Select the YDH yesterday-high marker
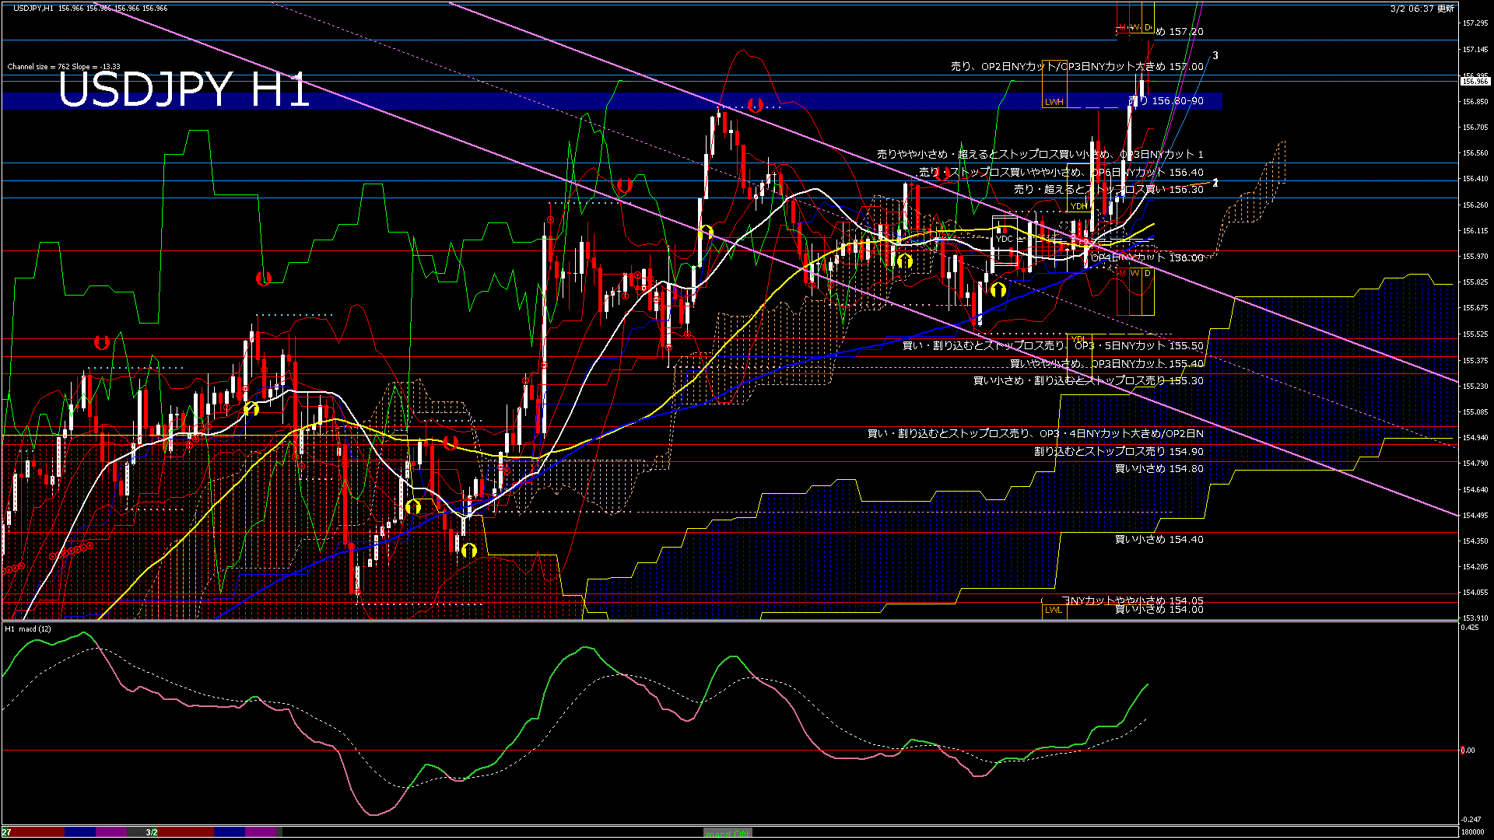This screenshot has height=840, width=1494. click(x=1078, y=206)
